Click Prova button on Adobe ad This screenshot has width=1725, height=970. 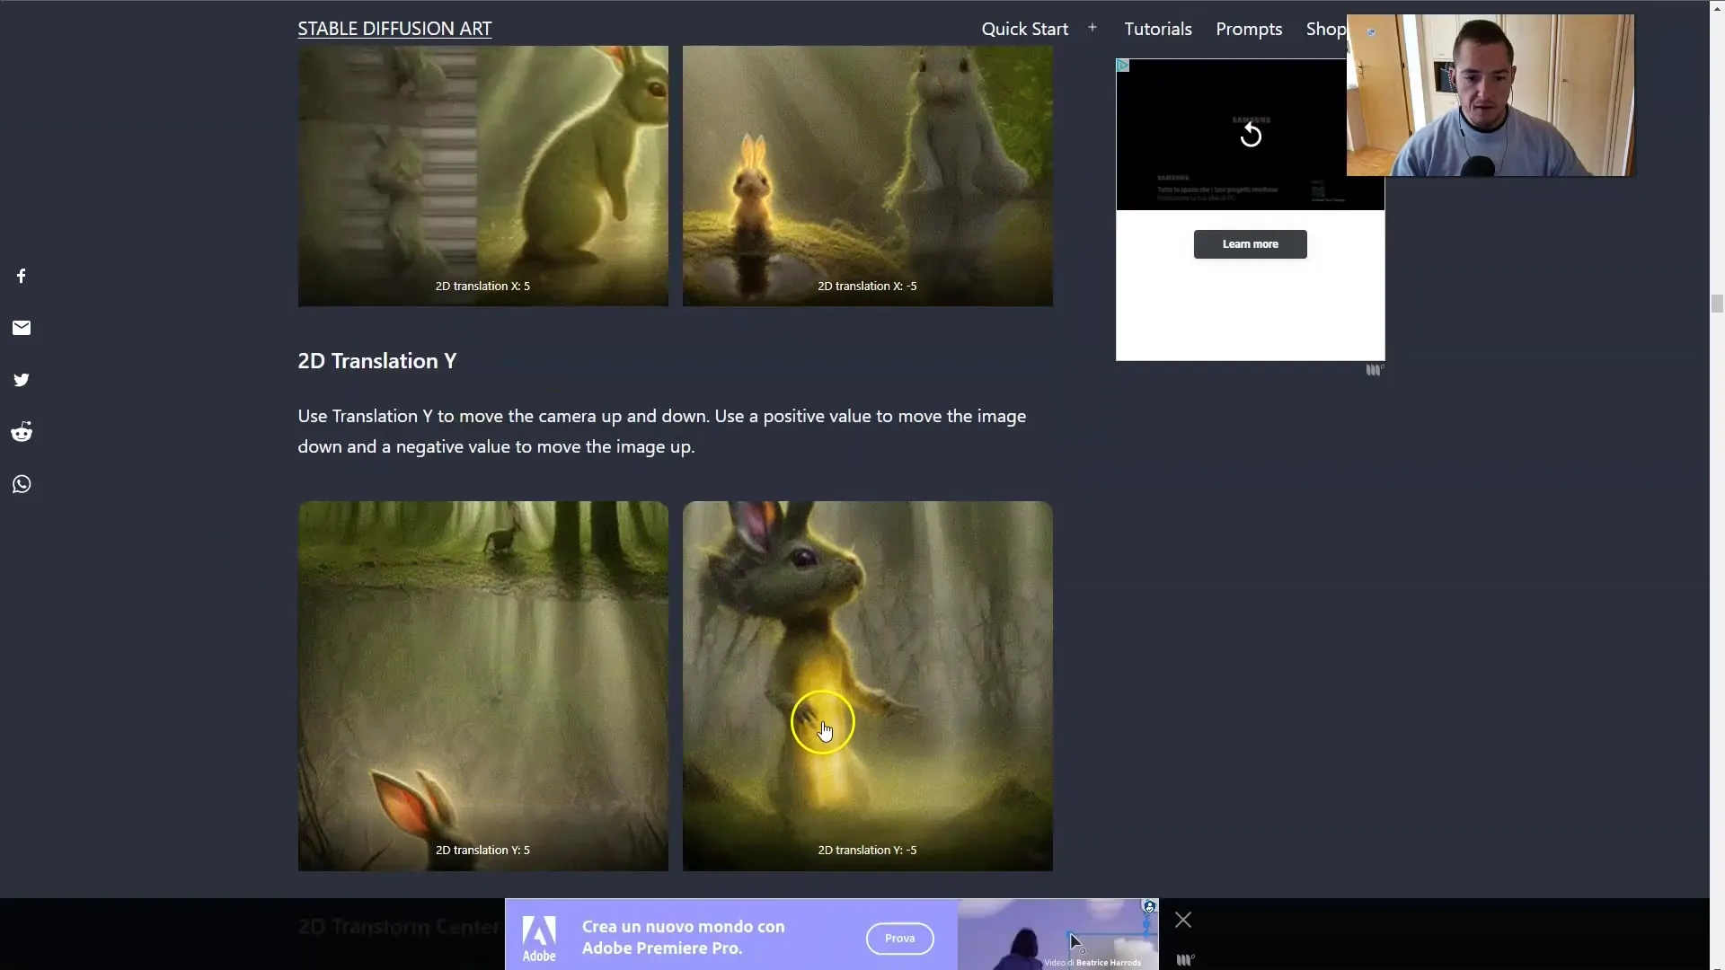[x=899, y=937]
